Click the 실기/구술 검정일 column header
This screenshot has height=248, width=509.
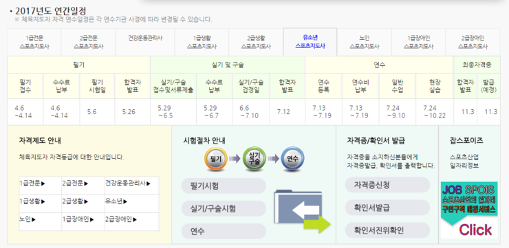(250, 86)
